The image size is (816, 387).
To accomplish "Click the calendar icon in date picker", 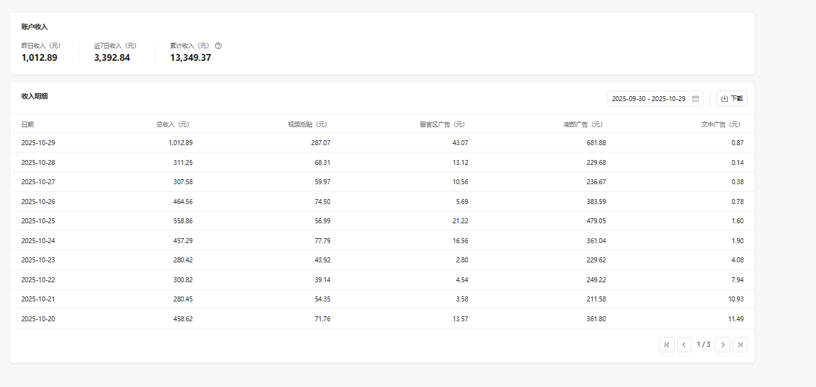I will (696, 99).
